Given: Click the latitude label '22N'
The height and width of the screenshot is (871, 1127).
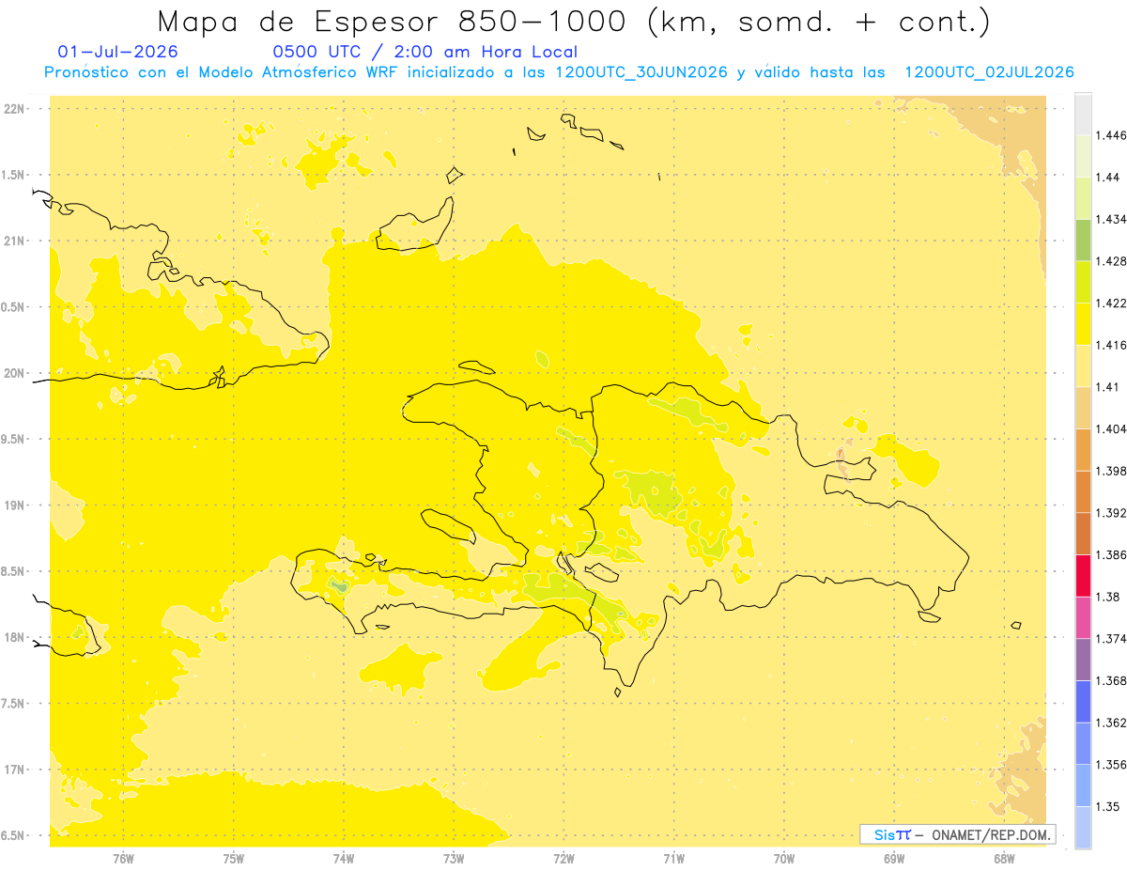Looking at the screenshot, I should point(14,108).
